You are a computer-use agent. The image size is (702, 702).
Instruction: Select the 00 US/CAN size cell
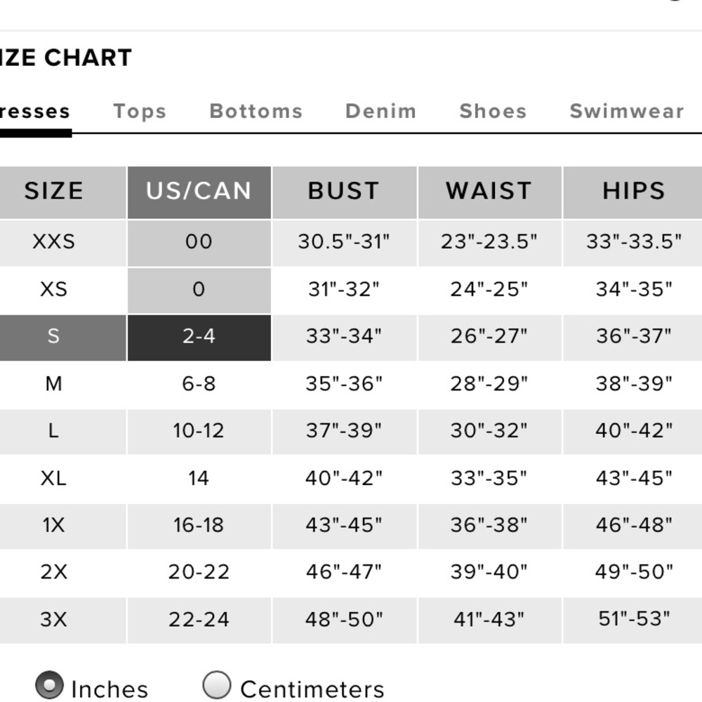pyautogui.click(x=199, y=243)
